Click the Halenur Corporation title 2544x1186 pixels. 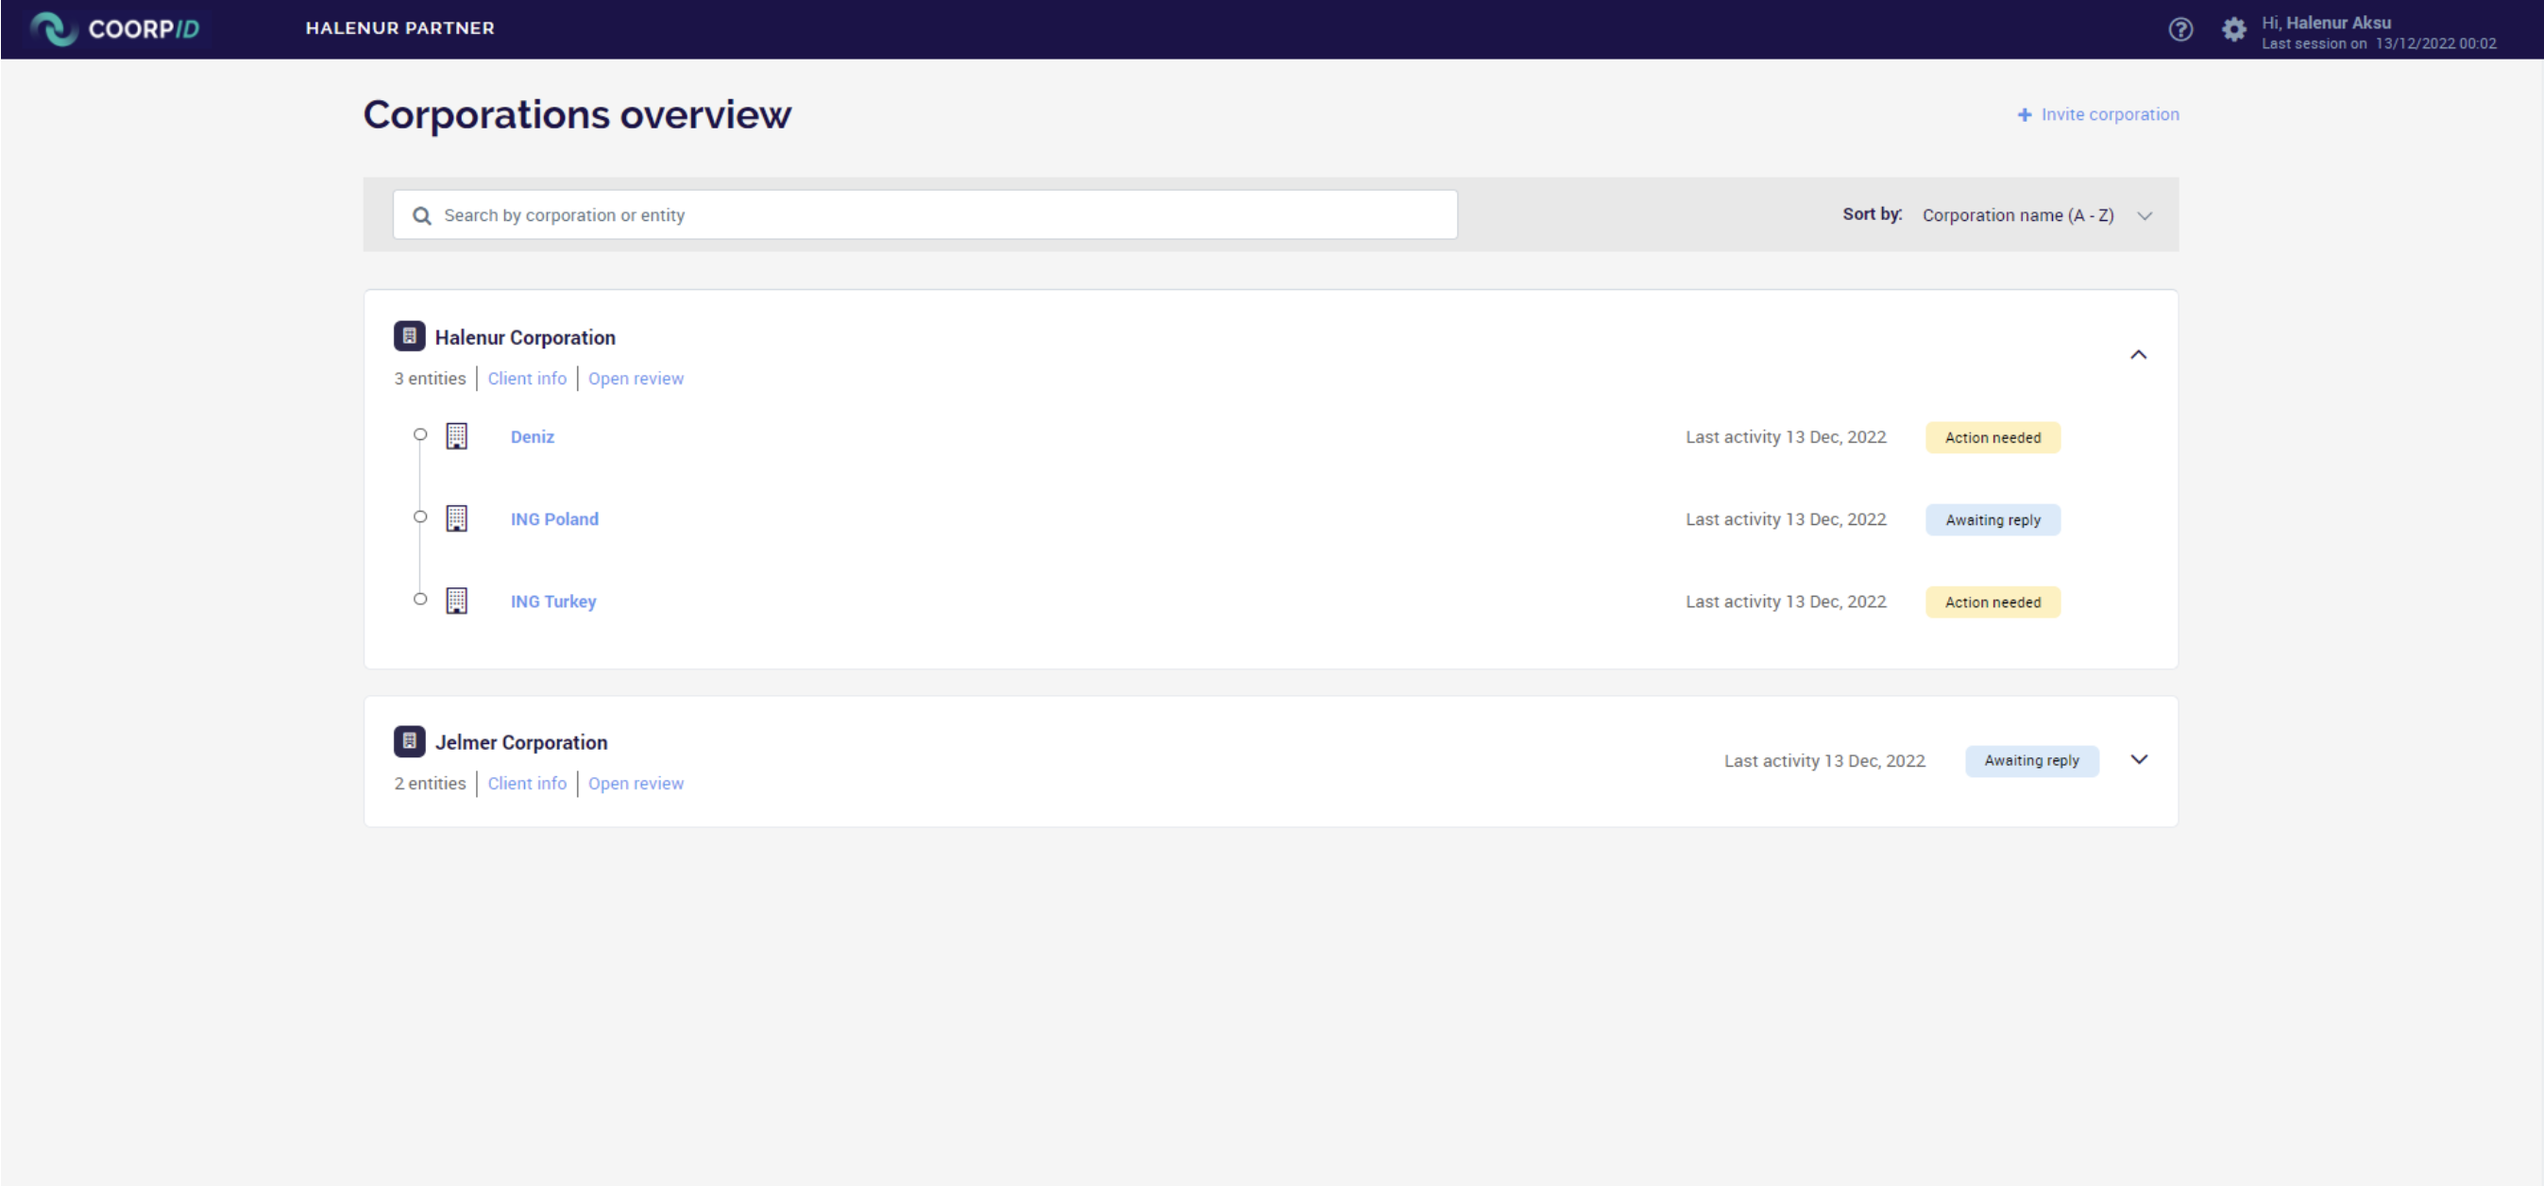tap(525, 338)
